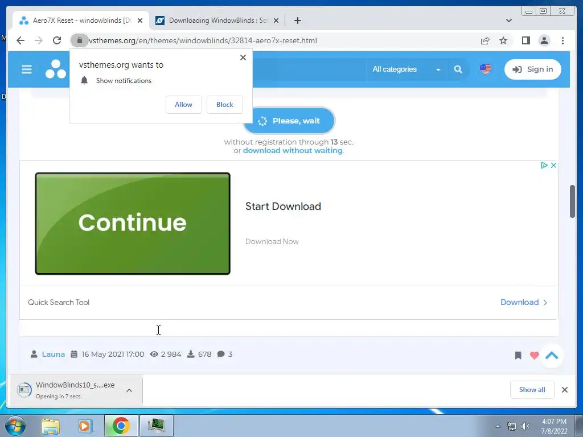The height and width of the screenshot is (437, 583).
Task: Share this page icon in address bar
Action: [x=485, y=40]
